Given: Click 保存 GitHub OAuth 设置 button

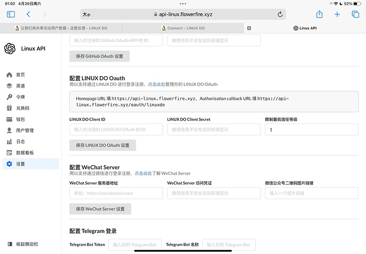Looking at the screenshot, I should [x=99, y=56].
